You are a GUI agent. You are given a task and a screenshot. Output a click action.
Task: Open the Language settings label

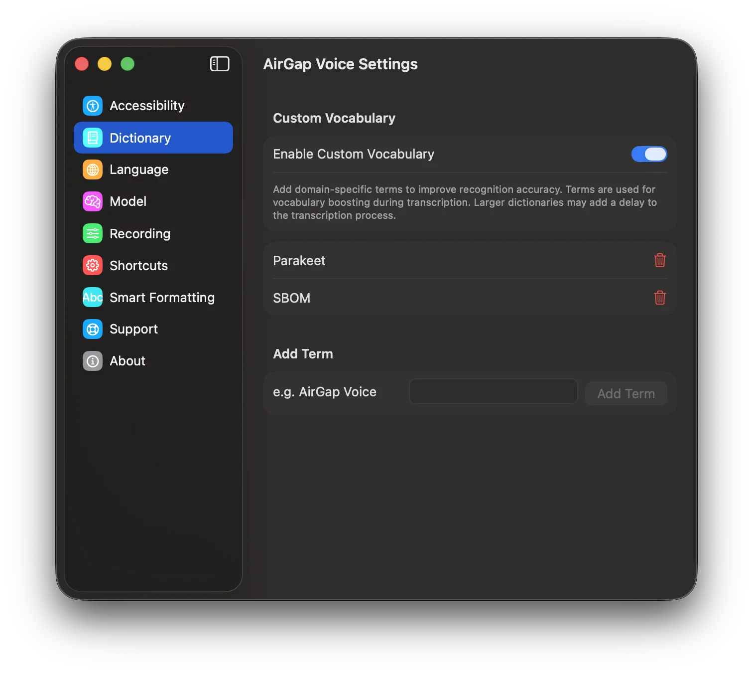click(139, 170)
